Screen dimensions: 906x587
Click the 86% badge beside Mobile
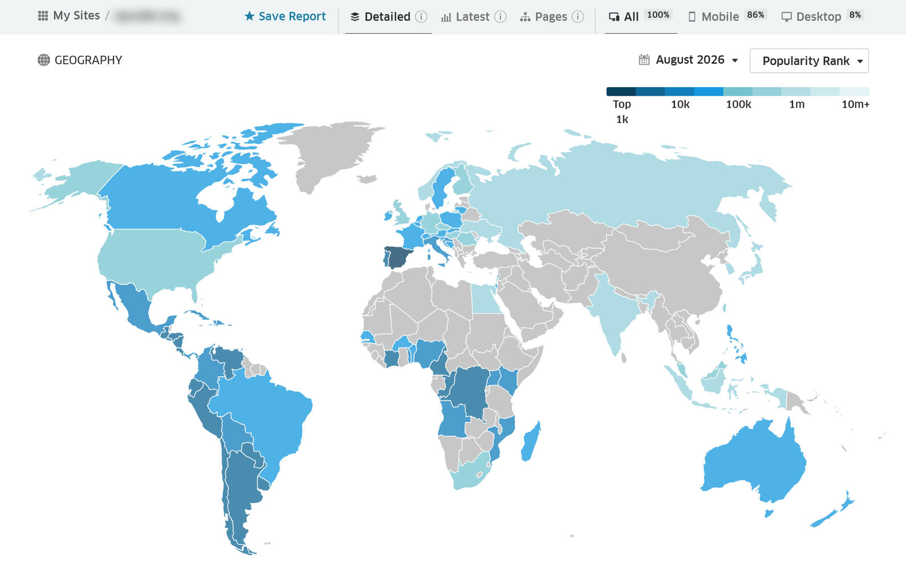(x=755, y=15)
